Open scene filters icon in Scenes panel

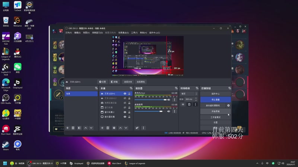[x=79, y=128]
